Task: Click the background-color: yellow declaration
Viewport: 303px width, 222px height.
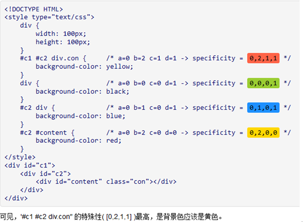Action: click(x=84, y=67)
